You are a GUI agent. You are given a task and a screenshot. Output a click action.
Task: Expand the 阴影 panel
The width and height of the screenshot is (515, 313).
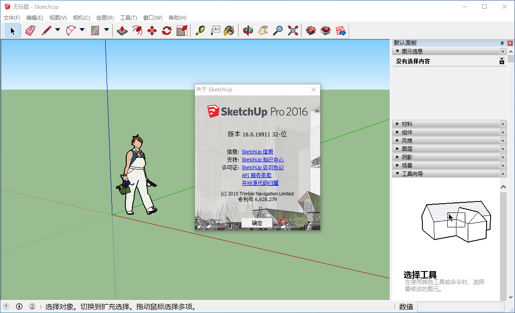pos(397,157)
